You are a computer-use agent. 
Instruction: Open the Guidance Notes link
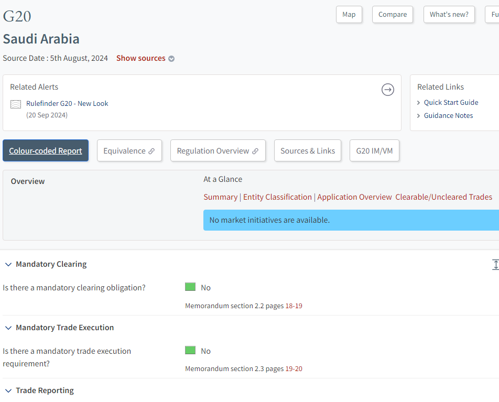(448, 116)
